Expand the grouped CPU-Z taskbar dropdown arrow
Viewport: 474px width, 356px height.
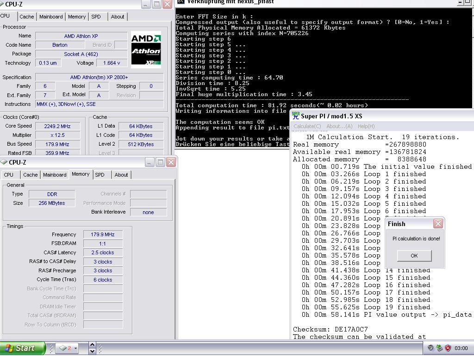(x=75, y=348)
